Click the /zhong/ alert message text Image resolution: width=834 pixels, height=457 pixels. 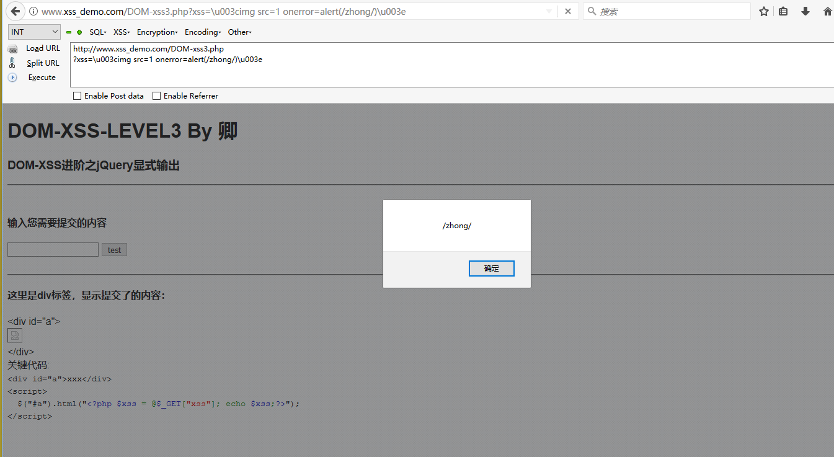457,226
